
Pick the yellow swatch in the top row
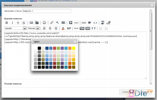tap(74, 48)
